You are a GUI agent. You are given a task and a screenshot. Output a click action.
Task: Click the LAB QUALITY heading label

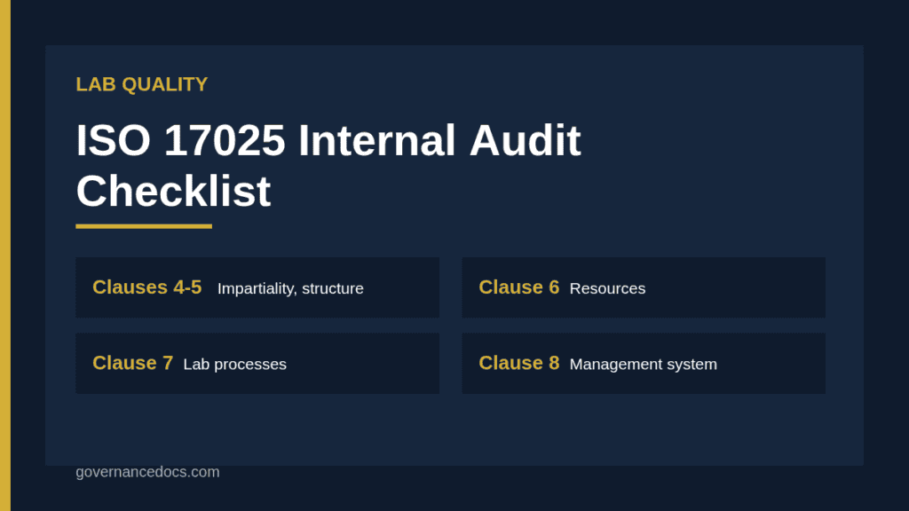click(141, 84)
